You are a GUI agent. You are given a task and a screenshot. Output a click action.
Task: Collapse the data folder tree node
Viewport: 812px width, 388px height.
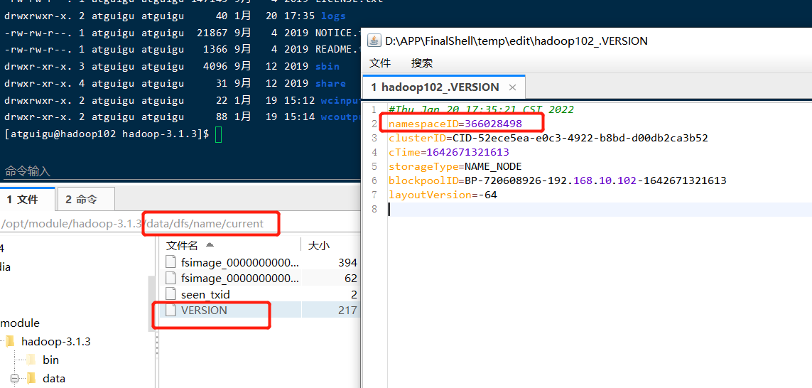(x=14, y=379)
